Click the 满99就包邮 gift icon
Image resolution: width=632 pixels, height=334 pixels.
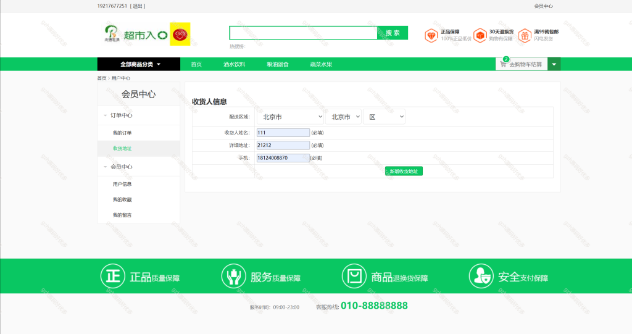coord(525,35)
